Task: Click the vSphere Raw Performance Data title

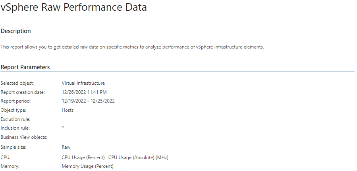Action: click(73, 8)
